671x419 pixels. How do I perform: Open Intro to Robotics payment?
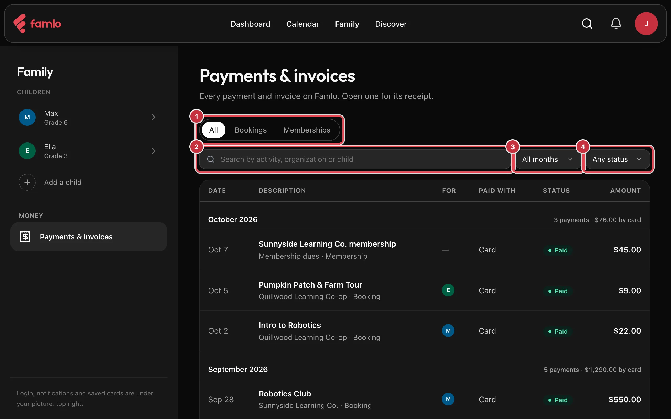pyautogui.click(x=424, y=331)
